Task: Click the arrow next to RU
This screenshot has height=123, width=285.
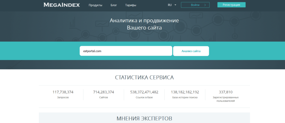Action: pos(175,5)
